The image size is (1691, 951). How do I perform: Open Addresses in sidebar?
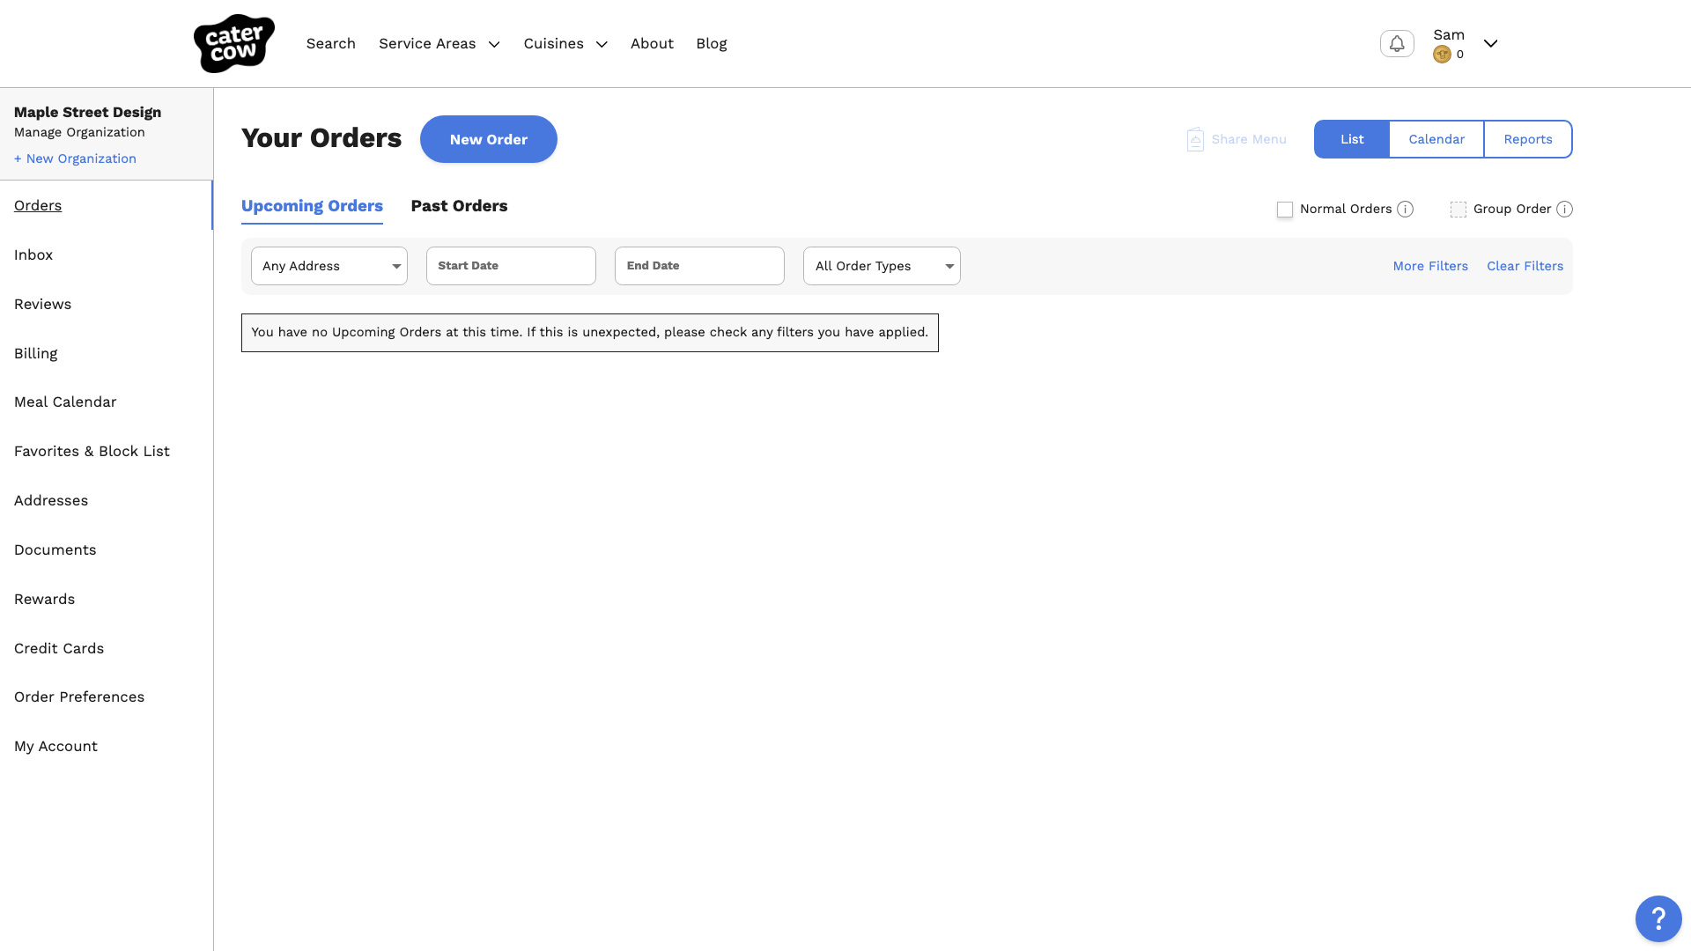point(51,500)
